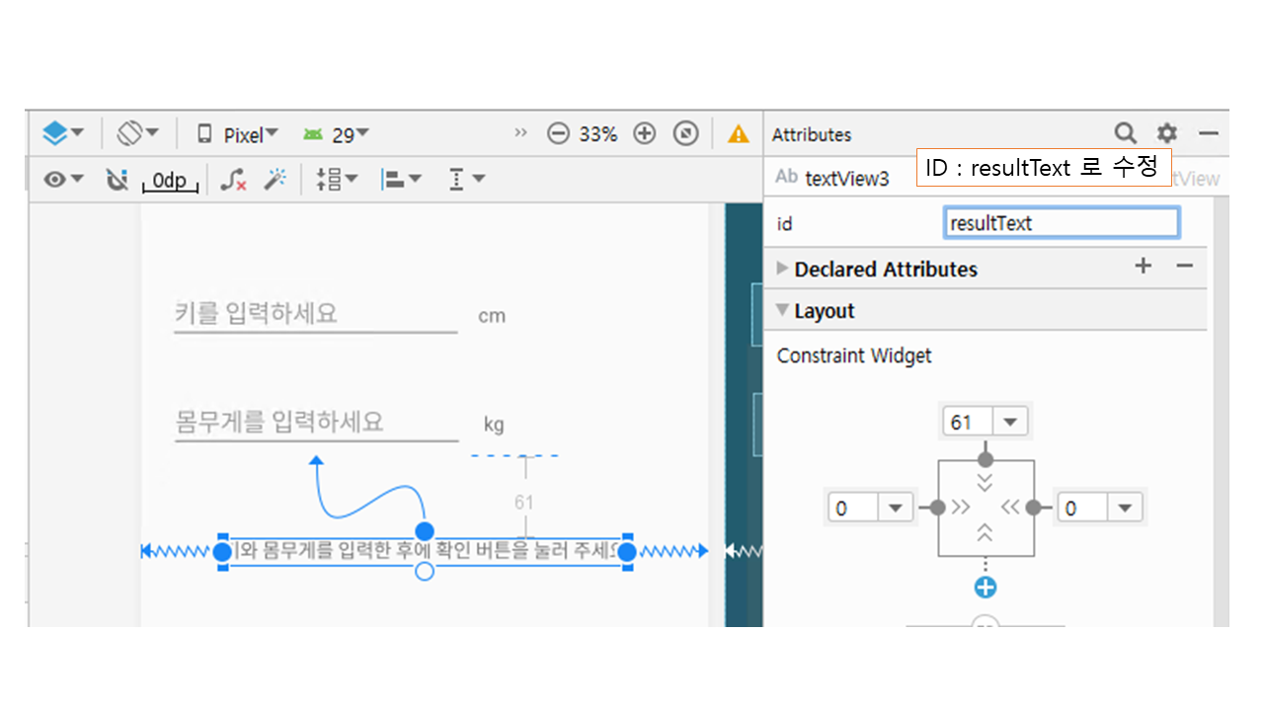Open the eye view options menu

[63, 180]
